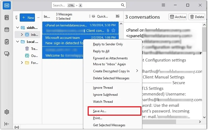Click the Trash folder icon
Screen dimensions: 208x130
click(x=27, y=49)
